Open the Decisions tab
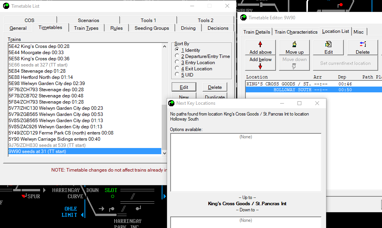The height and width of the screenshot is (228, 382). pyautogui.click(x=218, y=28)
